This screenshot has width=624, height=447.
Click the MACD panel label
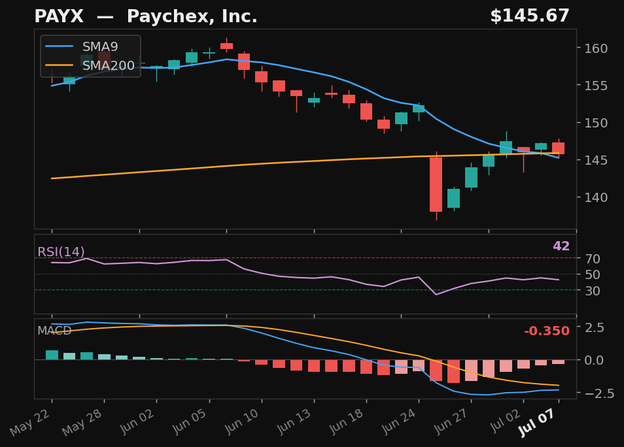pos(54,331)
